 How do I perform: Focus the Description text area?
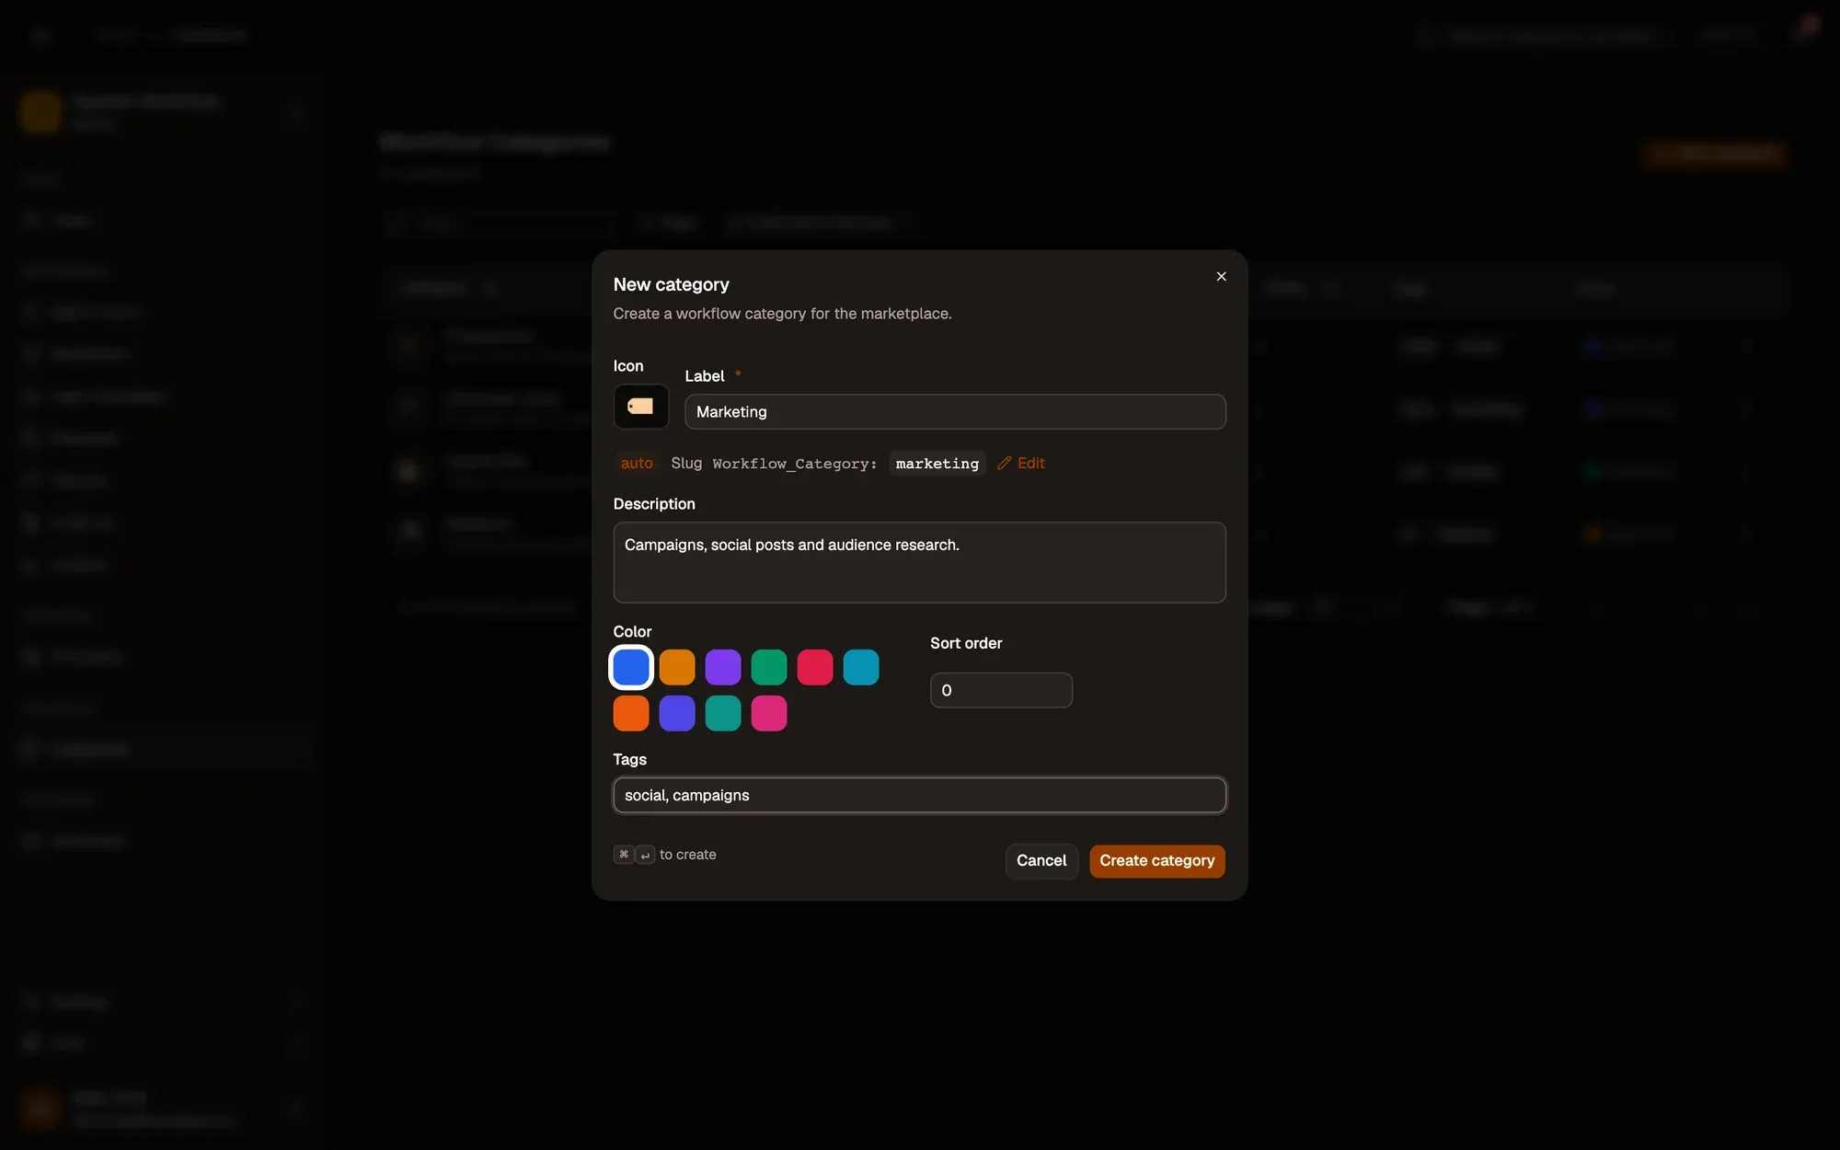(919, 562)
